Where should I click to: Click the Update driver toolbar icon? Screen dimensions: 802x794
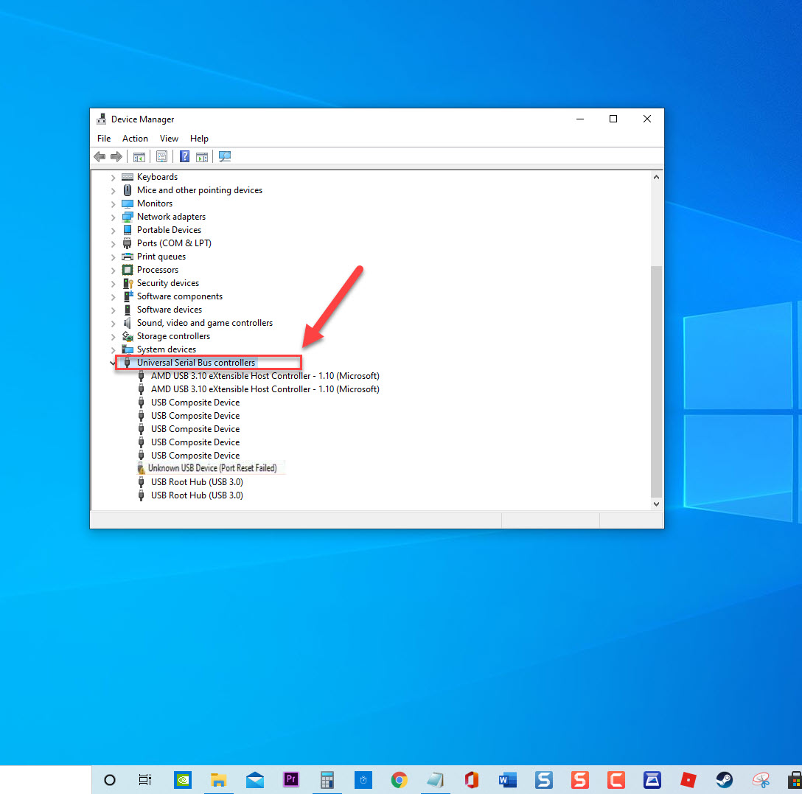click(203, 156)
